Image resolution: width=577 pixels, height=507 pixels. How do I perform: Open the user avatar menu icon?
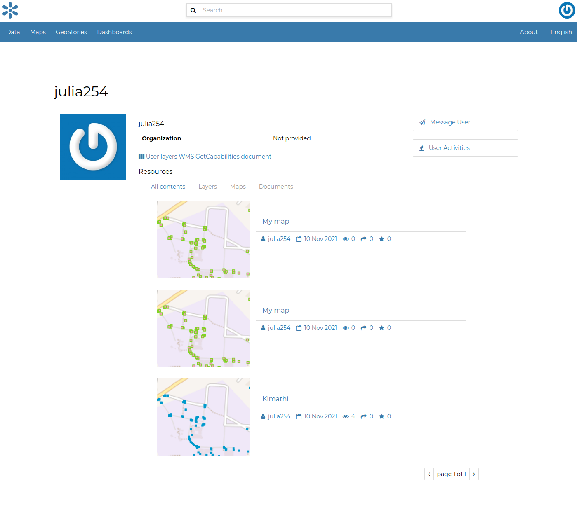click(567, 10)
